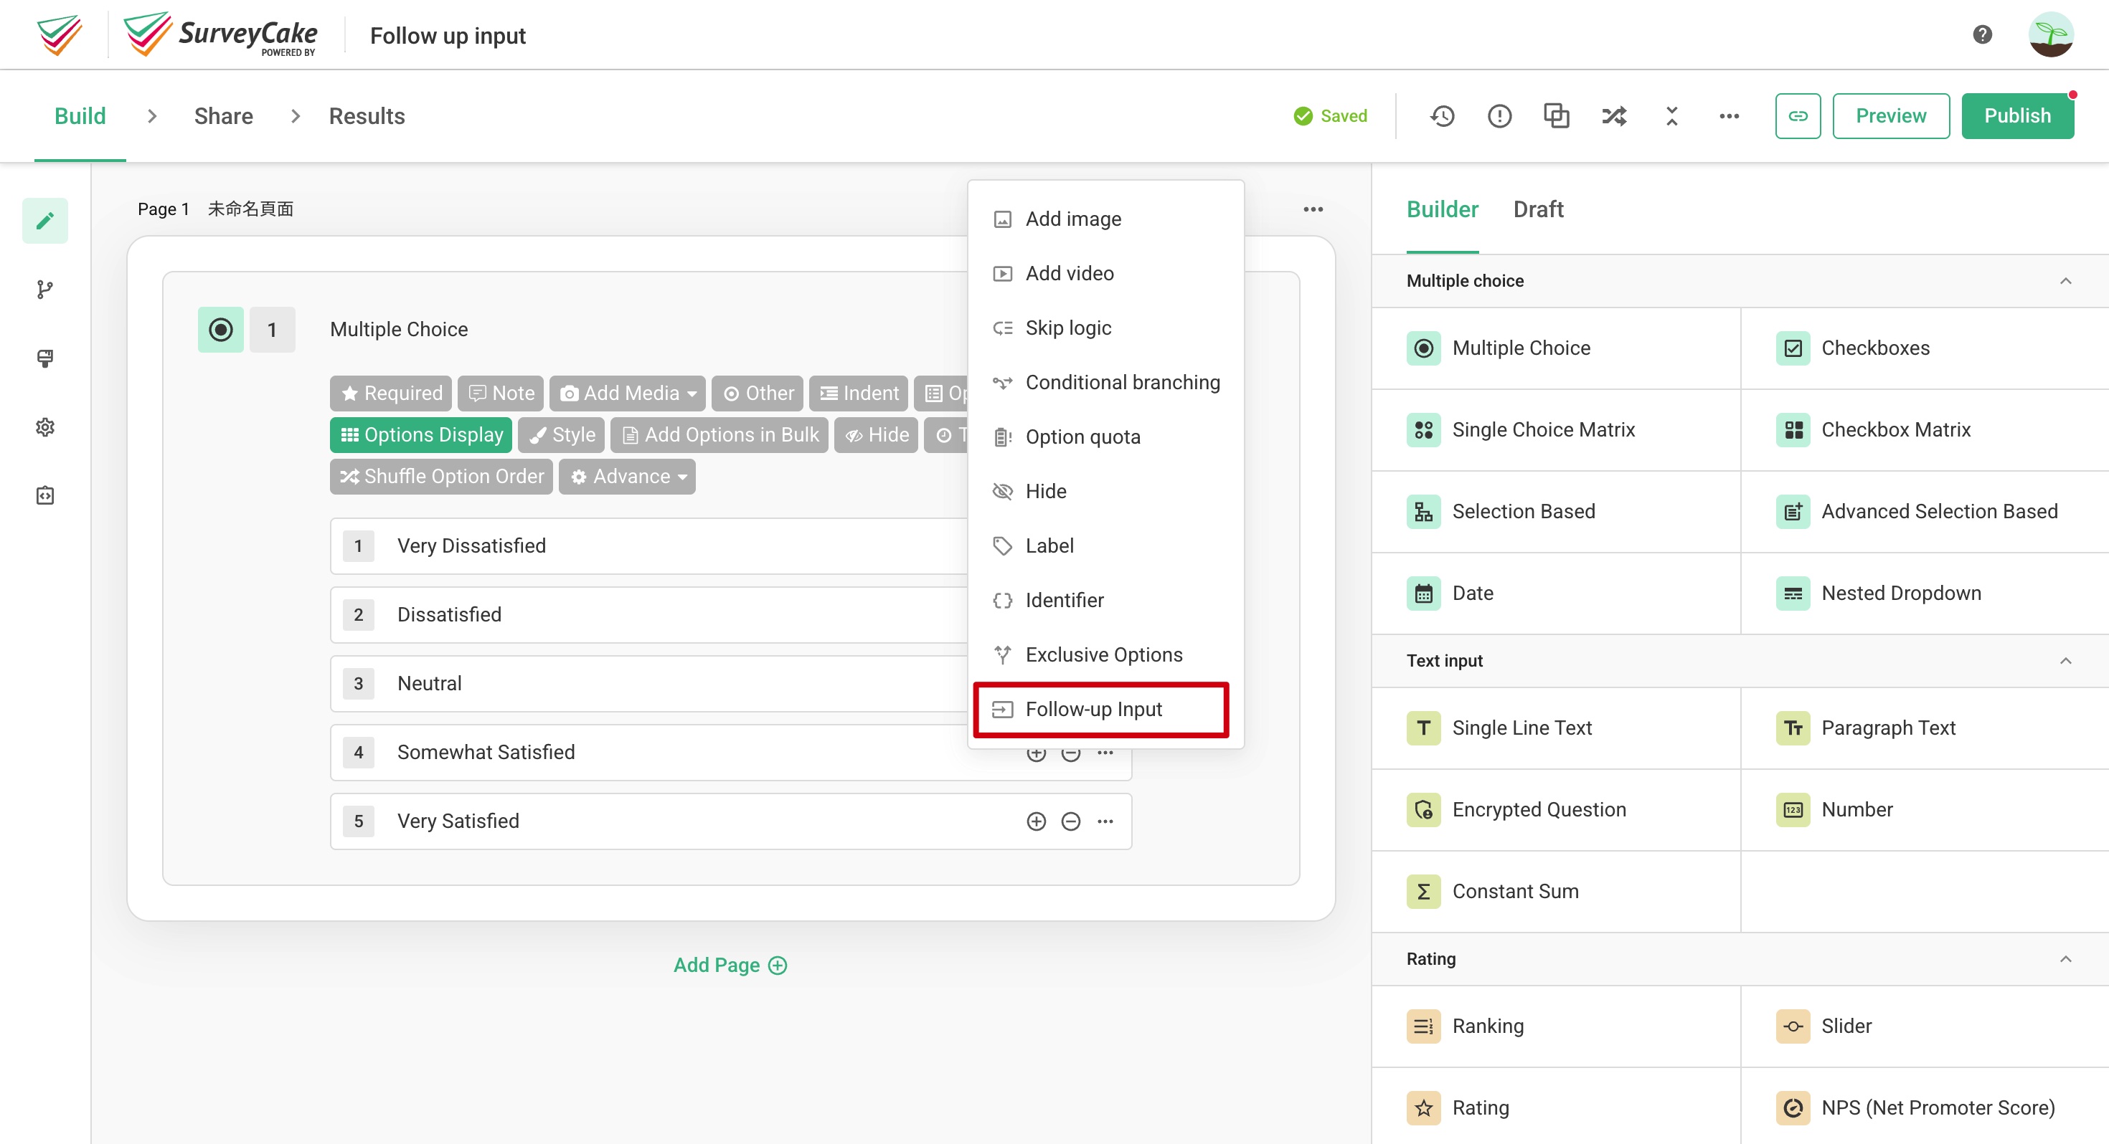Click the duplicate survey icon in top toolbar

coord(1555,115)
